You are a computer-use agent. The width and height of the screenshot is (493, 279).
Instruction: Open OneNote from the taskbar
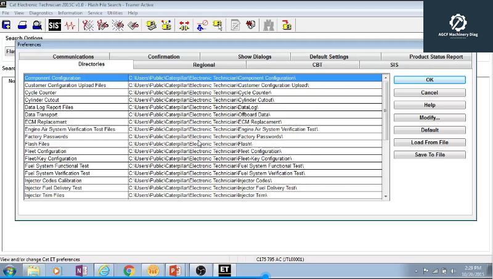pos(81,271)
